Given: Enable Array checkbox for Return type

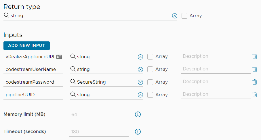Looking at the screenshot, I should [x=184, y=16].
